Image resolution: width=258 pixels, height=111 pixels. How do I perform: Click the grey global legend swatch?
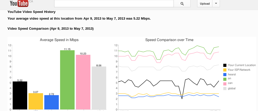coord(225,89)
